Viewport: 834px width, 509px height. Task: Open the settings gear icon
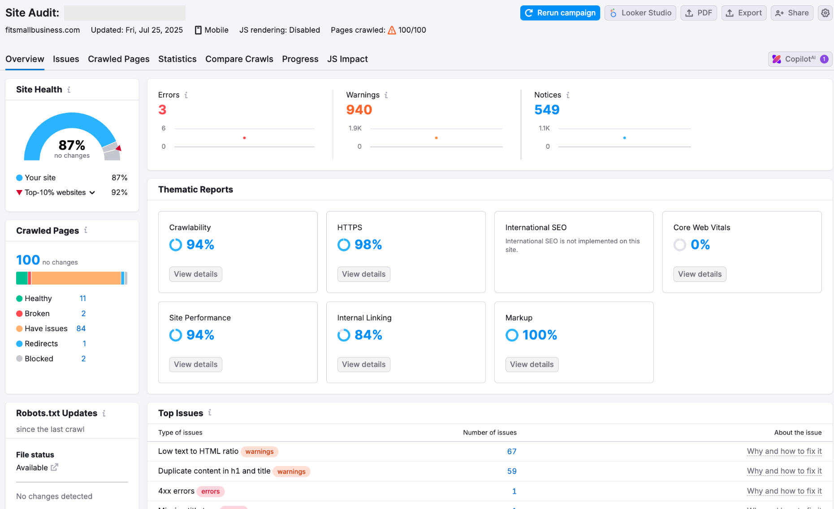pyautogui.click(x=825, y=13)
